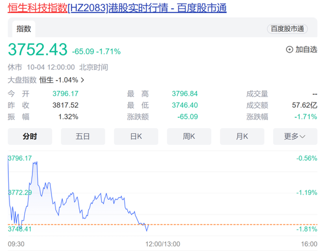Click the 加自选 label
Image resolution: width=325 pixels, height=251 pixels.
[306, 49]
